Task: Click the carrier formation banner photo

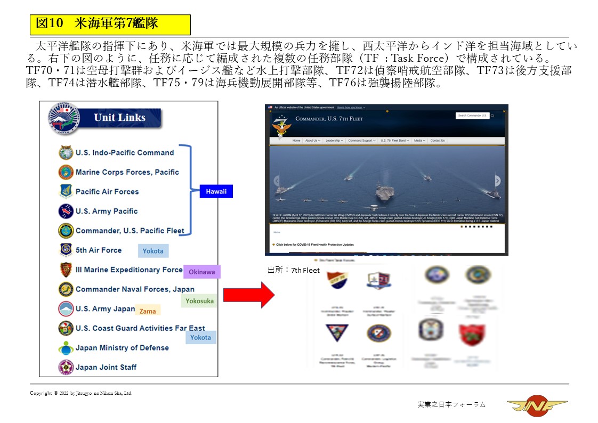Action: (387, 184)
